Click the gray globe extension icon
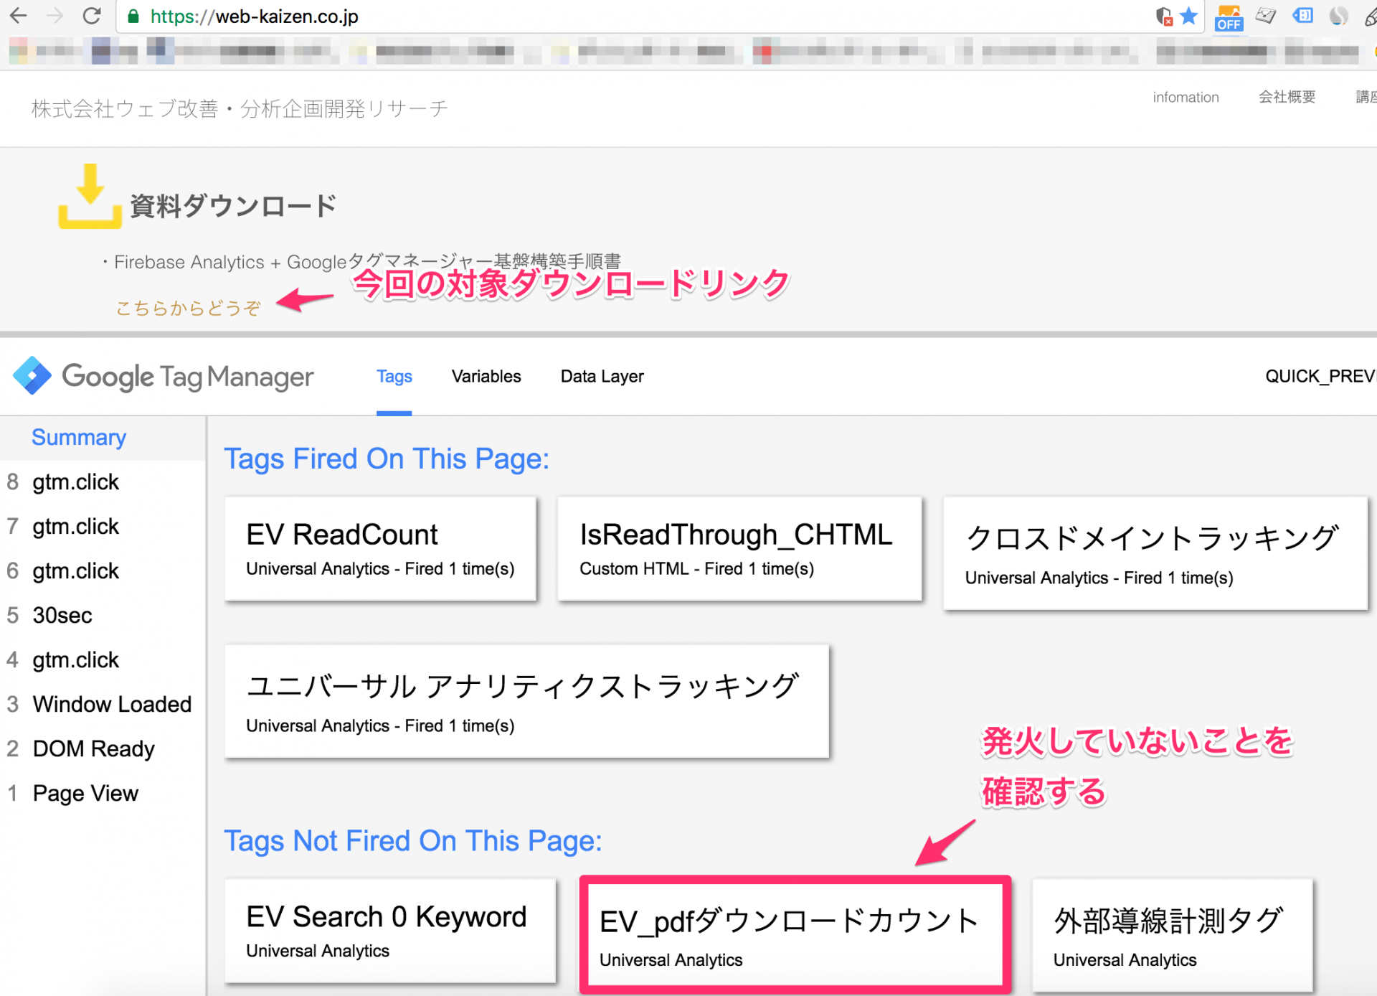Image resolution: width=1377 pixels, height=996 pixels. click(x=1338, y=16)
